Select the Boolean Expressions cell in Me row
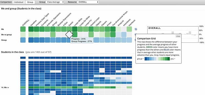205x95 pixels. pos(58,29)
